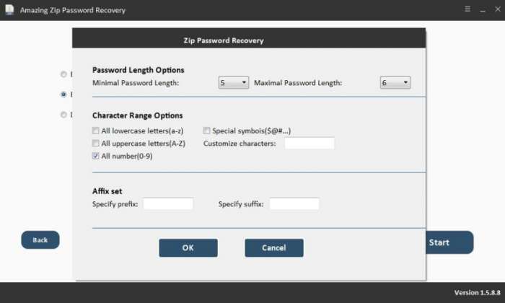Click the Character Range Options heading
The height and width of the screenshot is (303, 505).
138,115
